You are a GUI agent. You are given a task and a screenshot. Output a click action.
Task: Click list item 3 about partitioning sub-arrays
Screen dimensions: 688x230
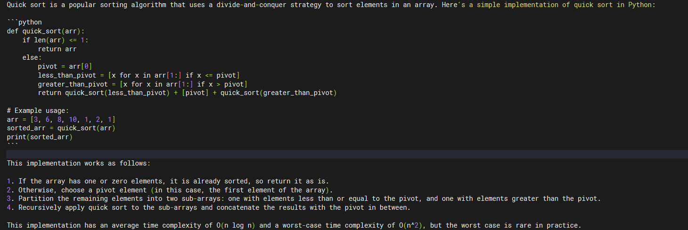304,198
